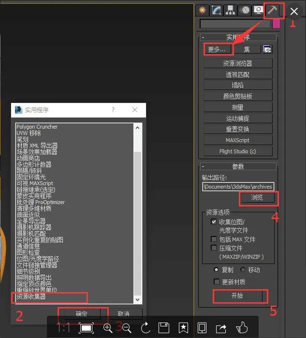Screen dimensions: 306x338
Task: Open the 透视匹配 utility
Action: coord(238,74)
